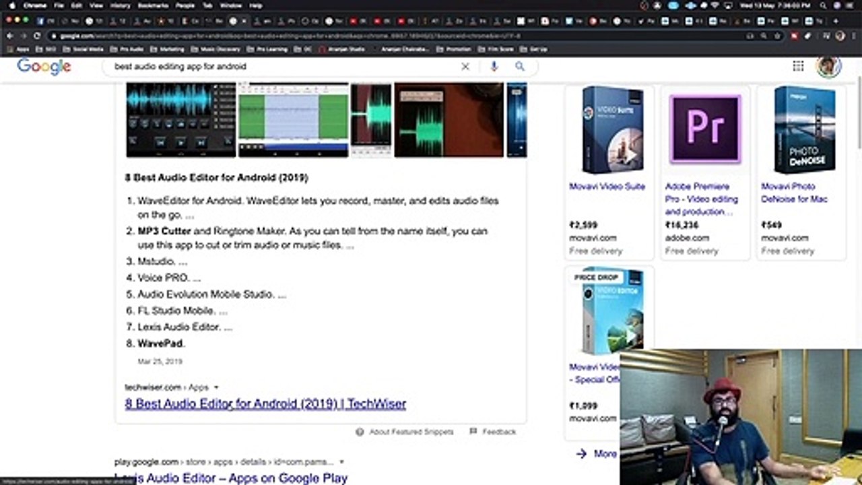Click the Feedback link under the snippet
This screenshot has height=485, width=862.
pyautogui.click(x=499, y=432)
